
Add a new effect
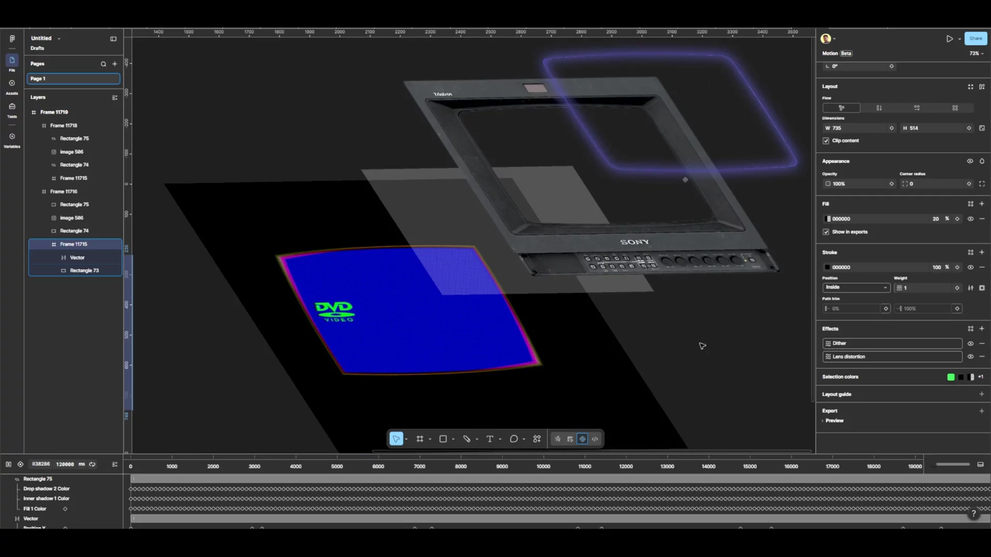(982, 329)
